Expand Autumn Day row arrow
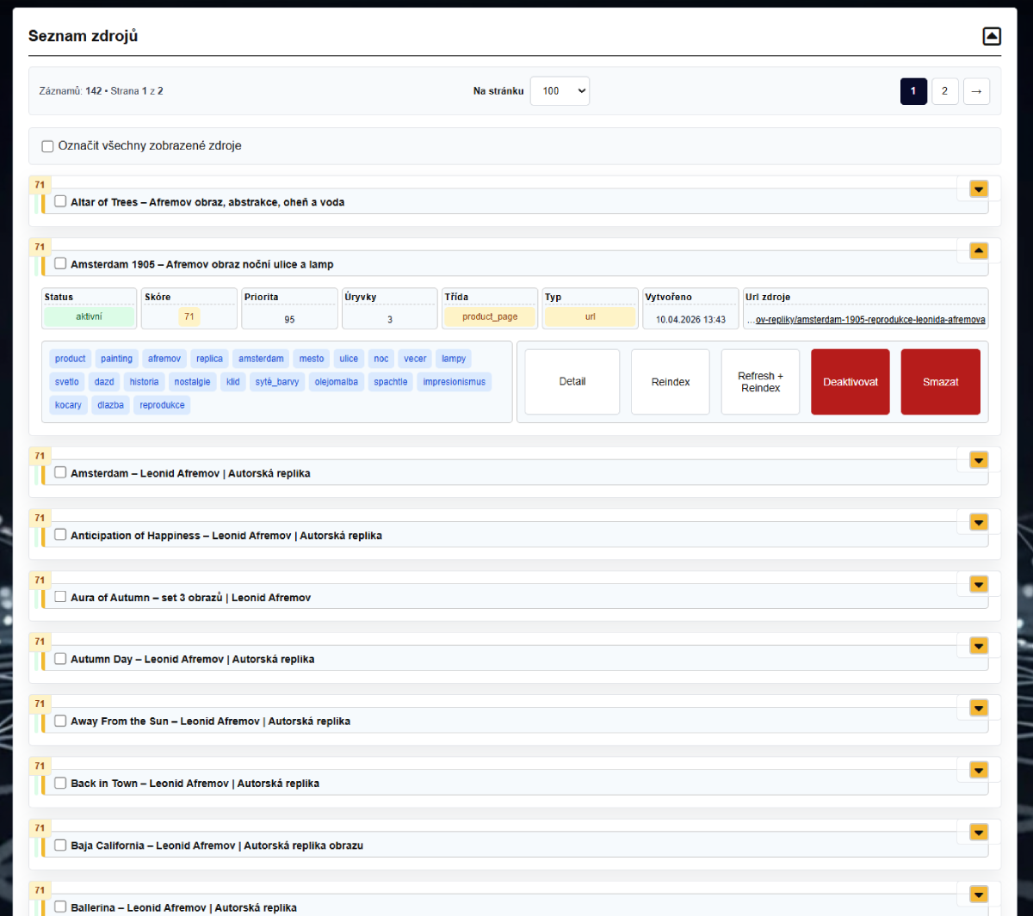 pos(979,646)
